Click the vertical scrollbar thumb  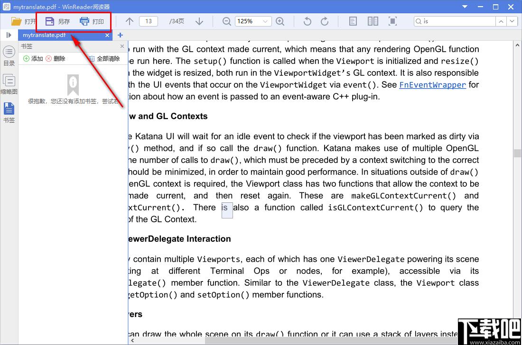pos(517,153)
